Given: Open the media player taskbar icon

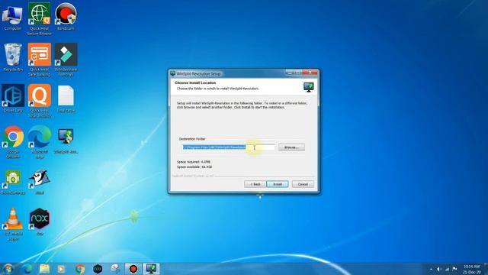Looking at the screenshot, I should 61,269.
